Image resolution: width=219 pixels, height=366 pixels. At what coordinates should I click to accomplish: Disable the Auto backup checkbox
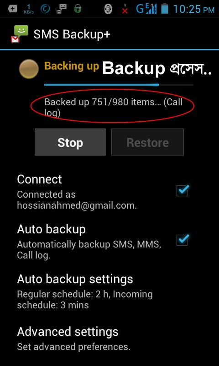(x=182, y=240)
